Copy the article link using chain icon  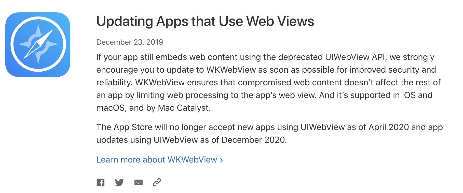[157, 182]
